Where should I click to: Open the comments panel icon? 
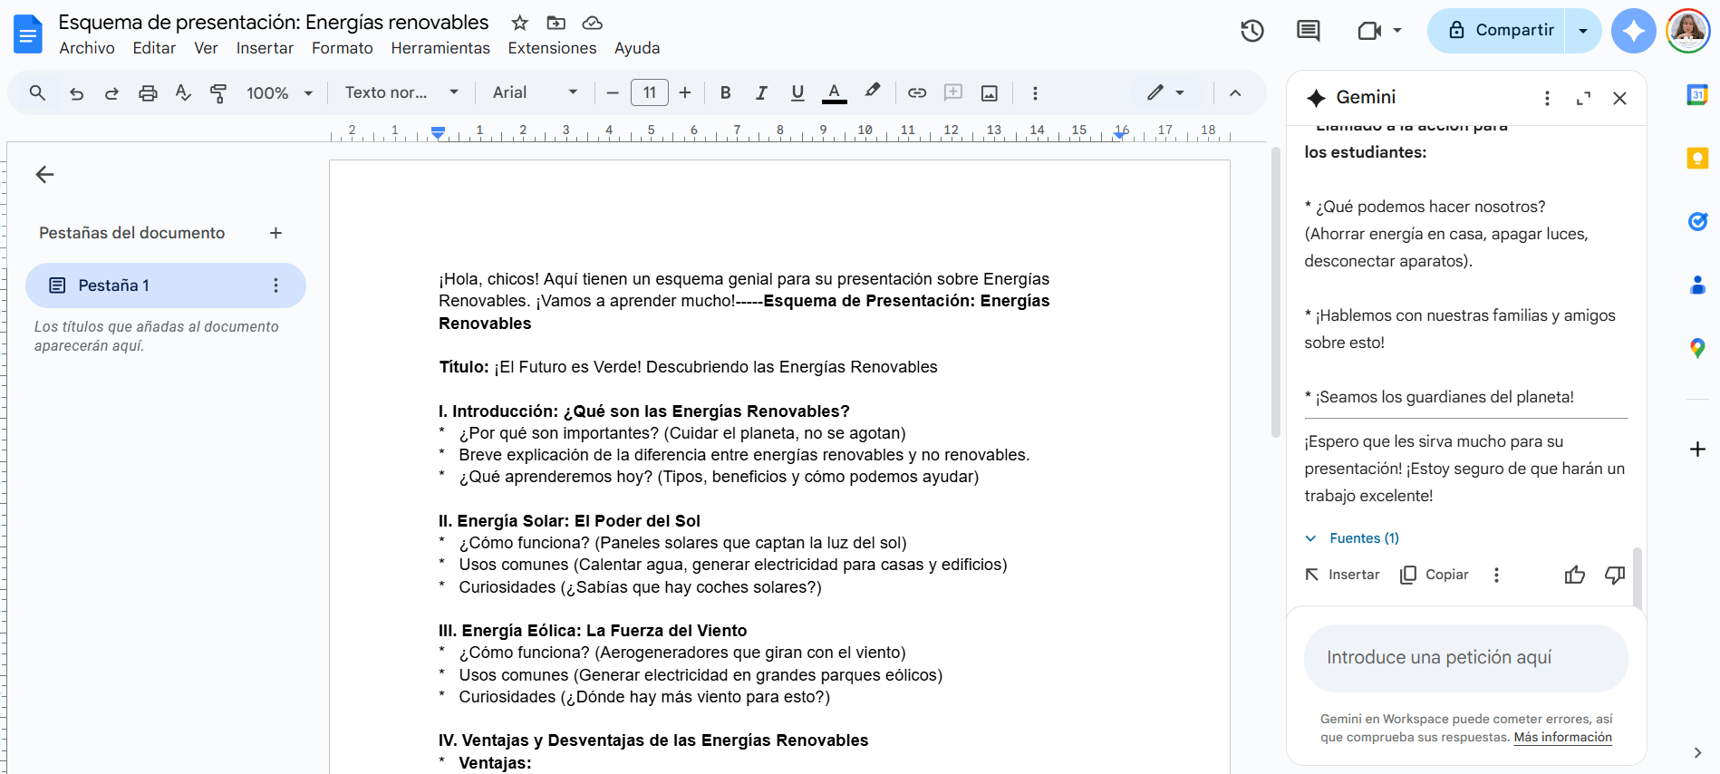(x=1308, y=31)
